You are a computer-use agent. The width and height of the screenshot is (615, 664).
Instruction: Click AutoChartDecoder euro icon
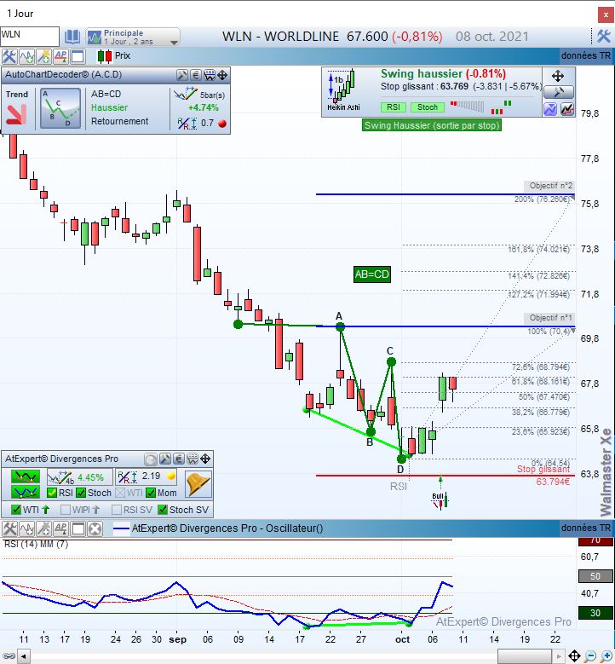(196, 75)
